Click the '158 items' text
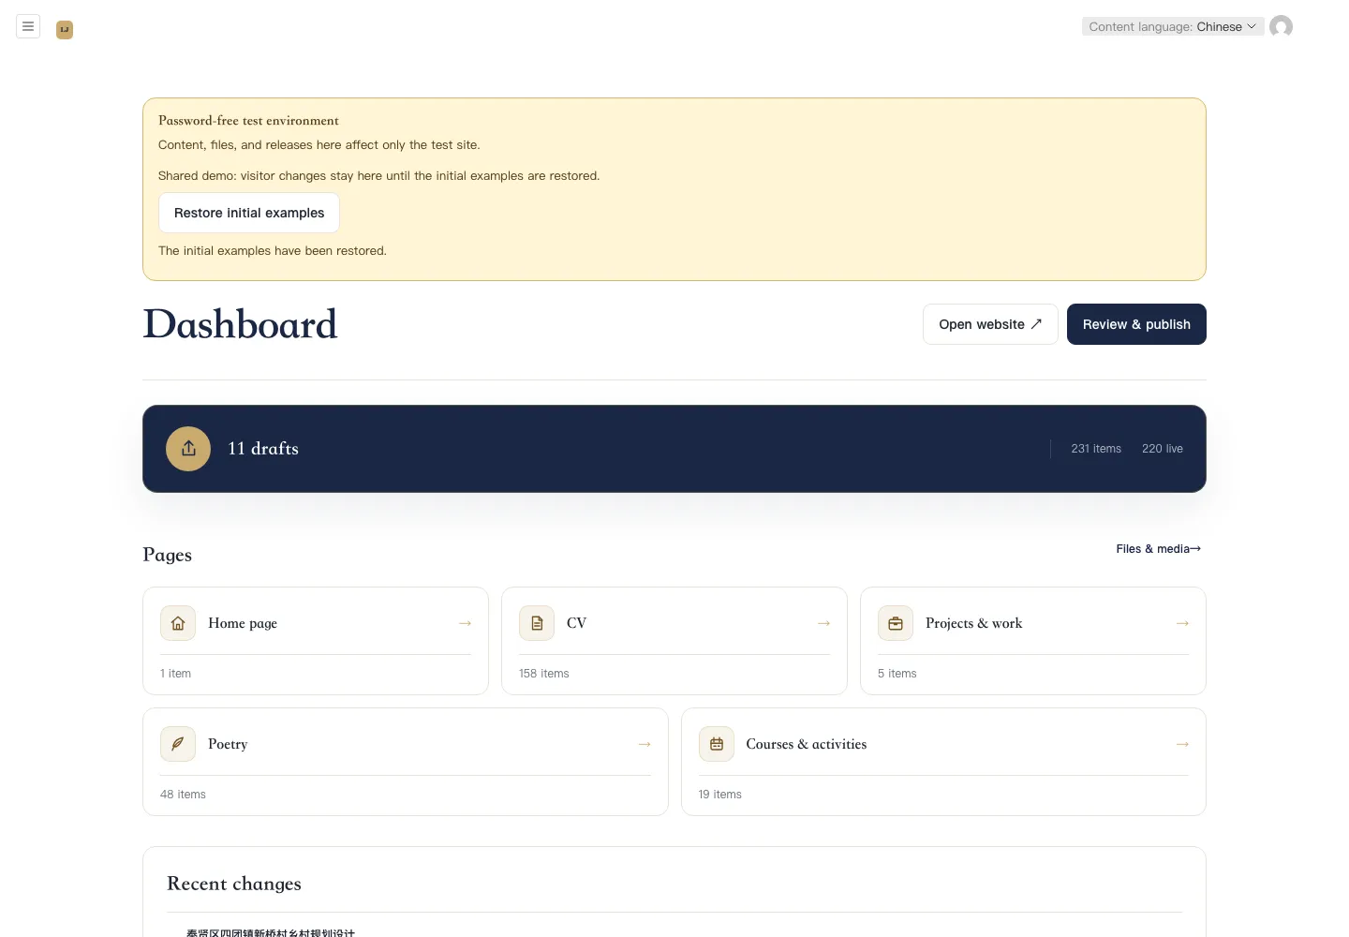 544,674
